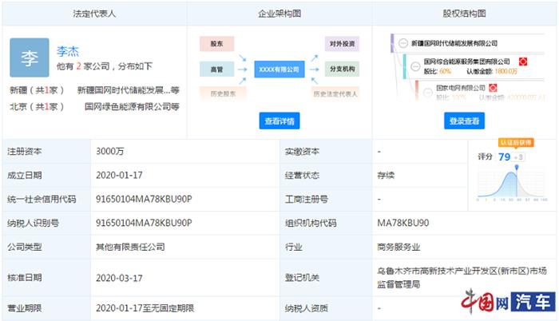
Task: Click red icon beside 国网综合能源服务集团有限公司
Action: pos(522,61)
